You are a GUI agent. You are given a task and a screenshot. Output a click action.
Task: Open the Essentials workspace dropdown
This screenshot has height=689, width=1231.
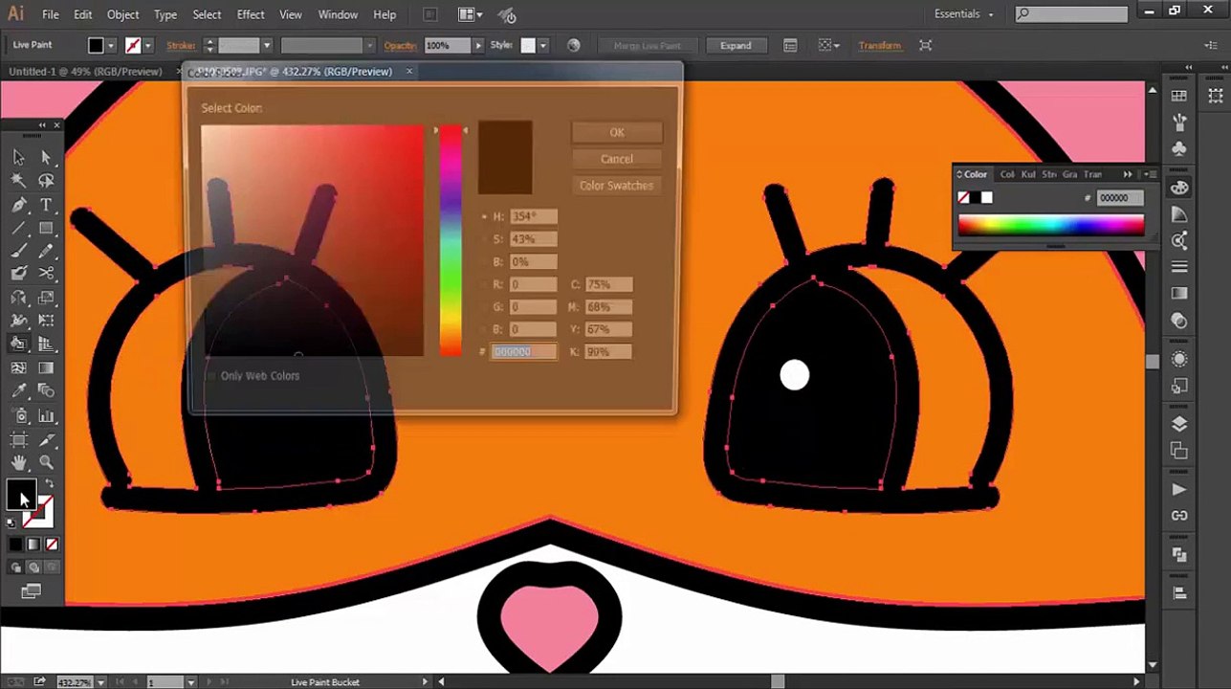coord(964,14)
